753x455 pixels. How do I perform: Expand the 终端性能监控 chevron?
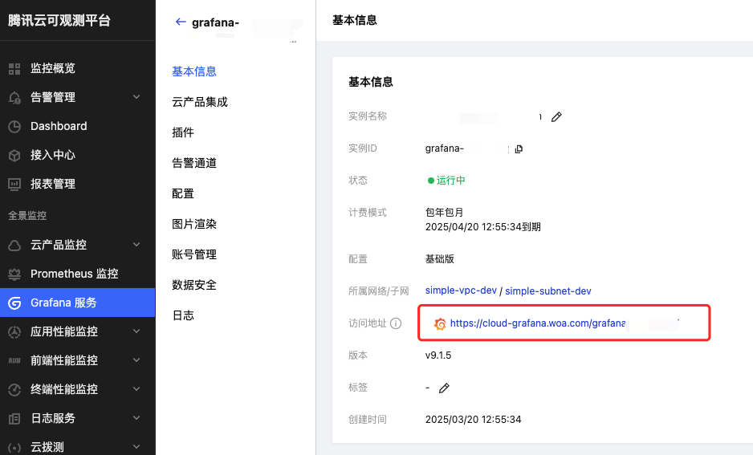point(136,388)
